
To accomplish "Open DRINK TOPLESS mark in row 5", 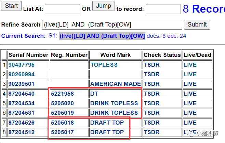I will 114,104.
